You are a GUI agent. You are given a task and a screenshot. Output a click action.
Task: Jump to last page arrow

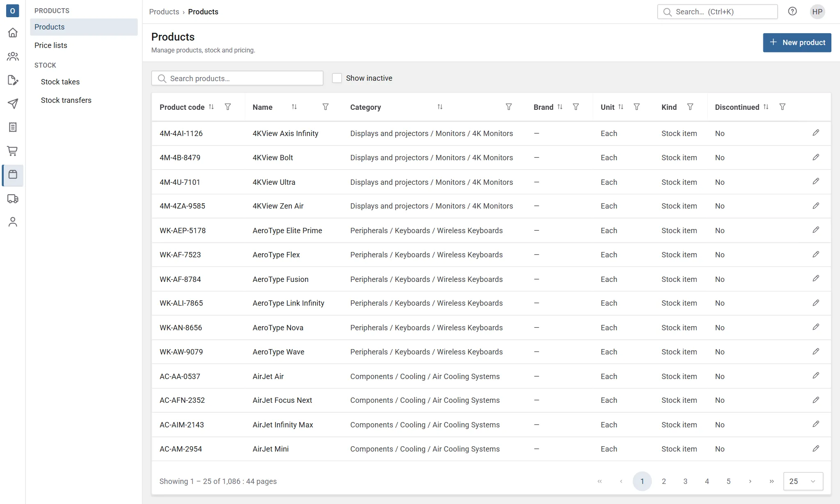pyautogui.click(x=772, y=481)
